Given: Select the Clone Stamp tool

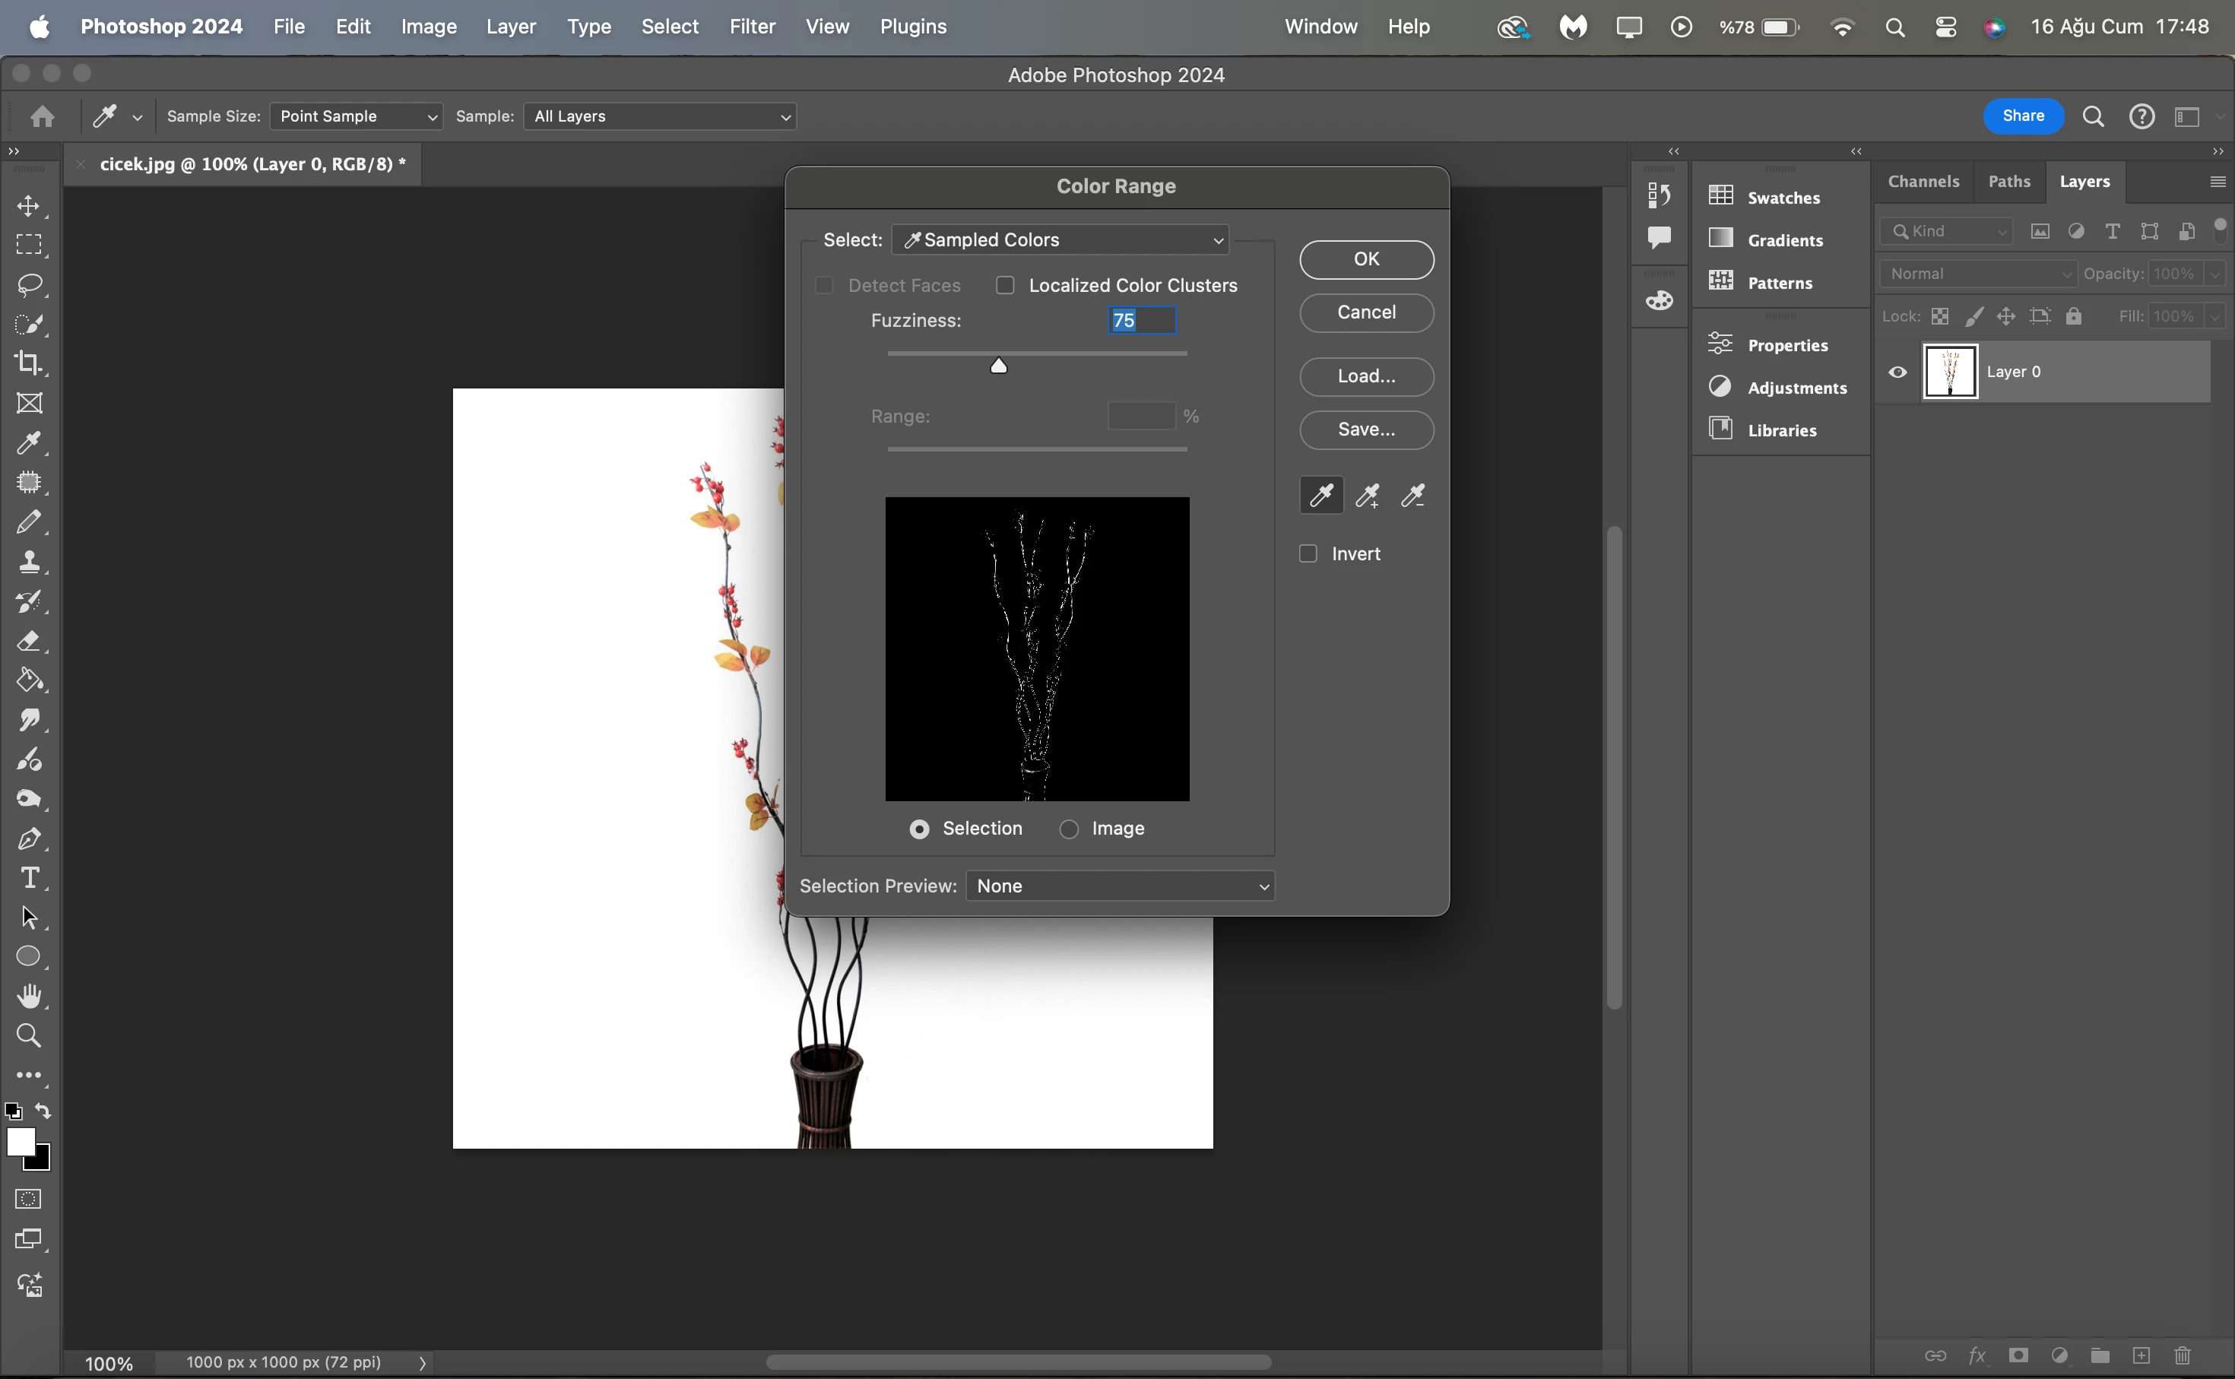Looking at the screenshot, I should click(29, 562).
